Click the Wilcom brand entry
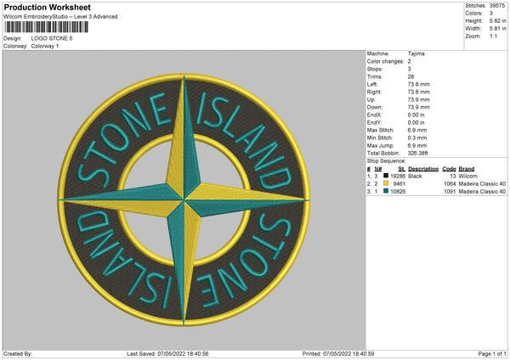Screen dimensions: 510x360 coord(467,176)
